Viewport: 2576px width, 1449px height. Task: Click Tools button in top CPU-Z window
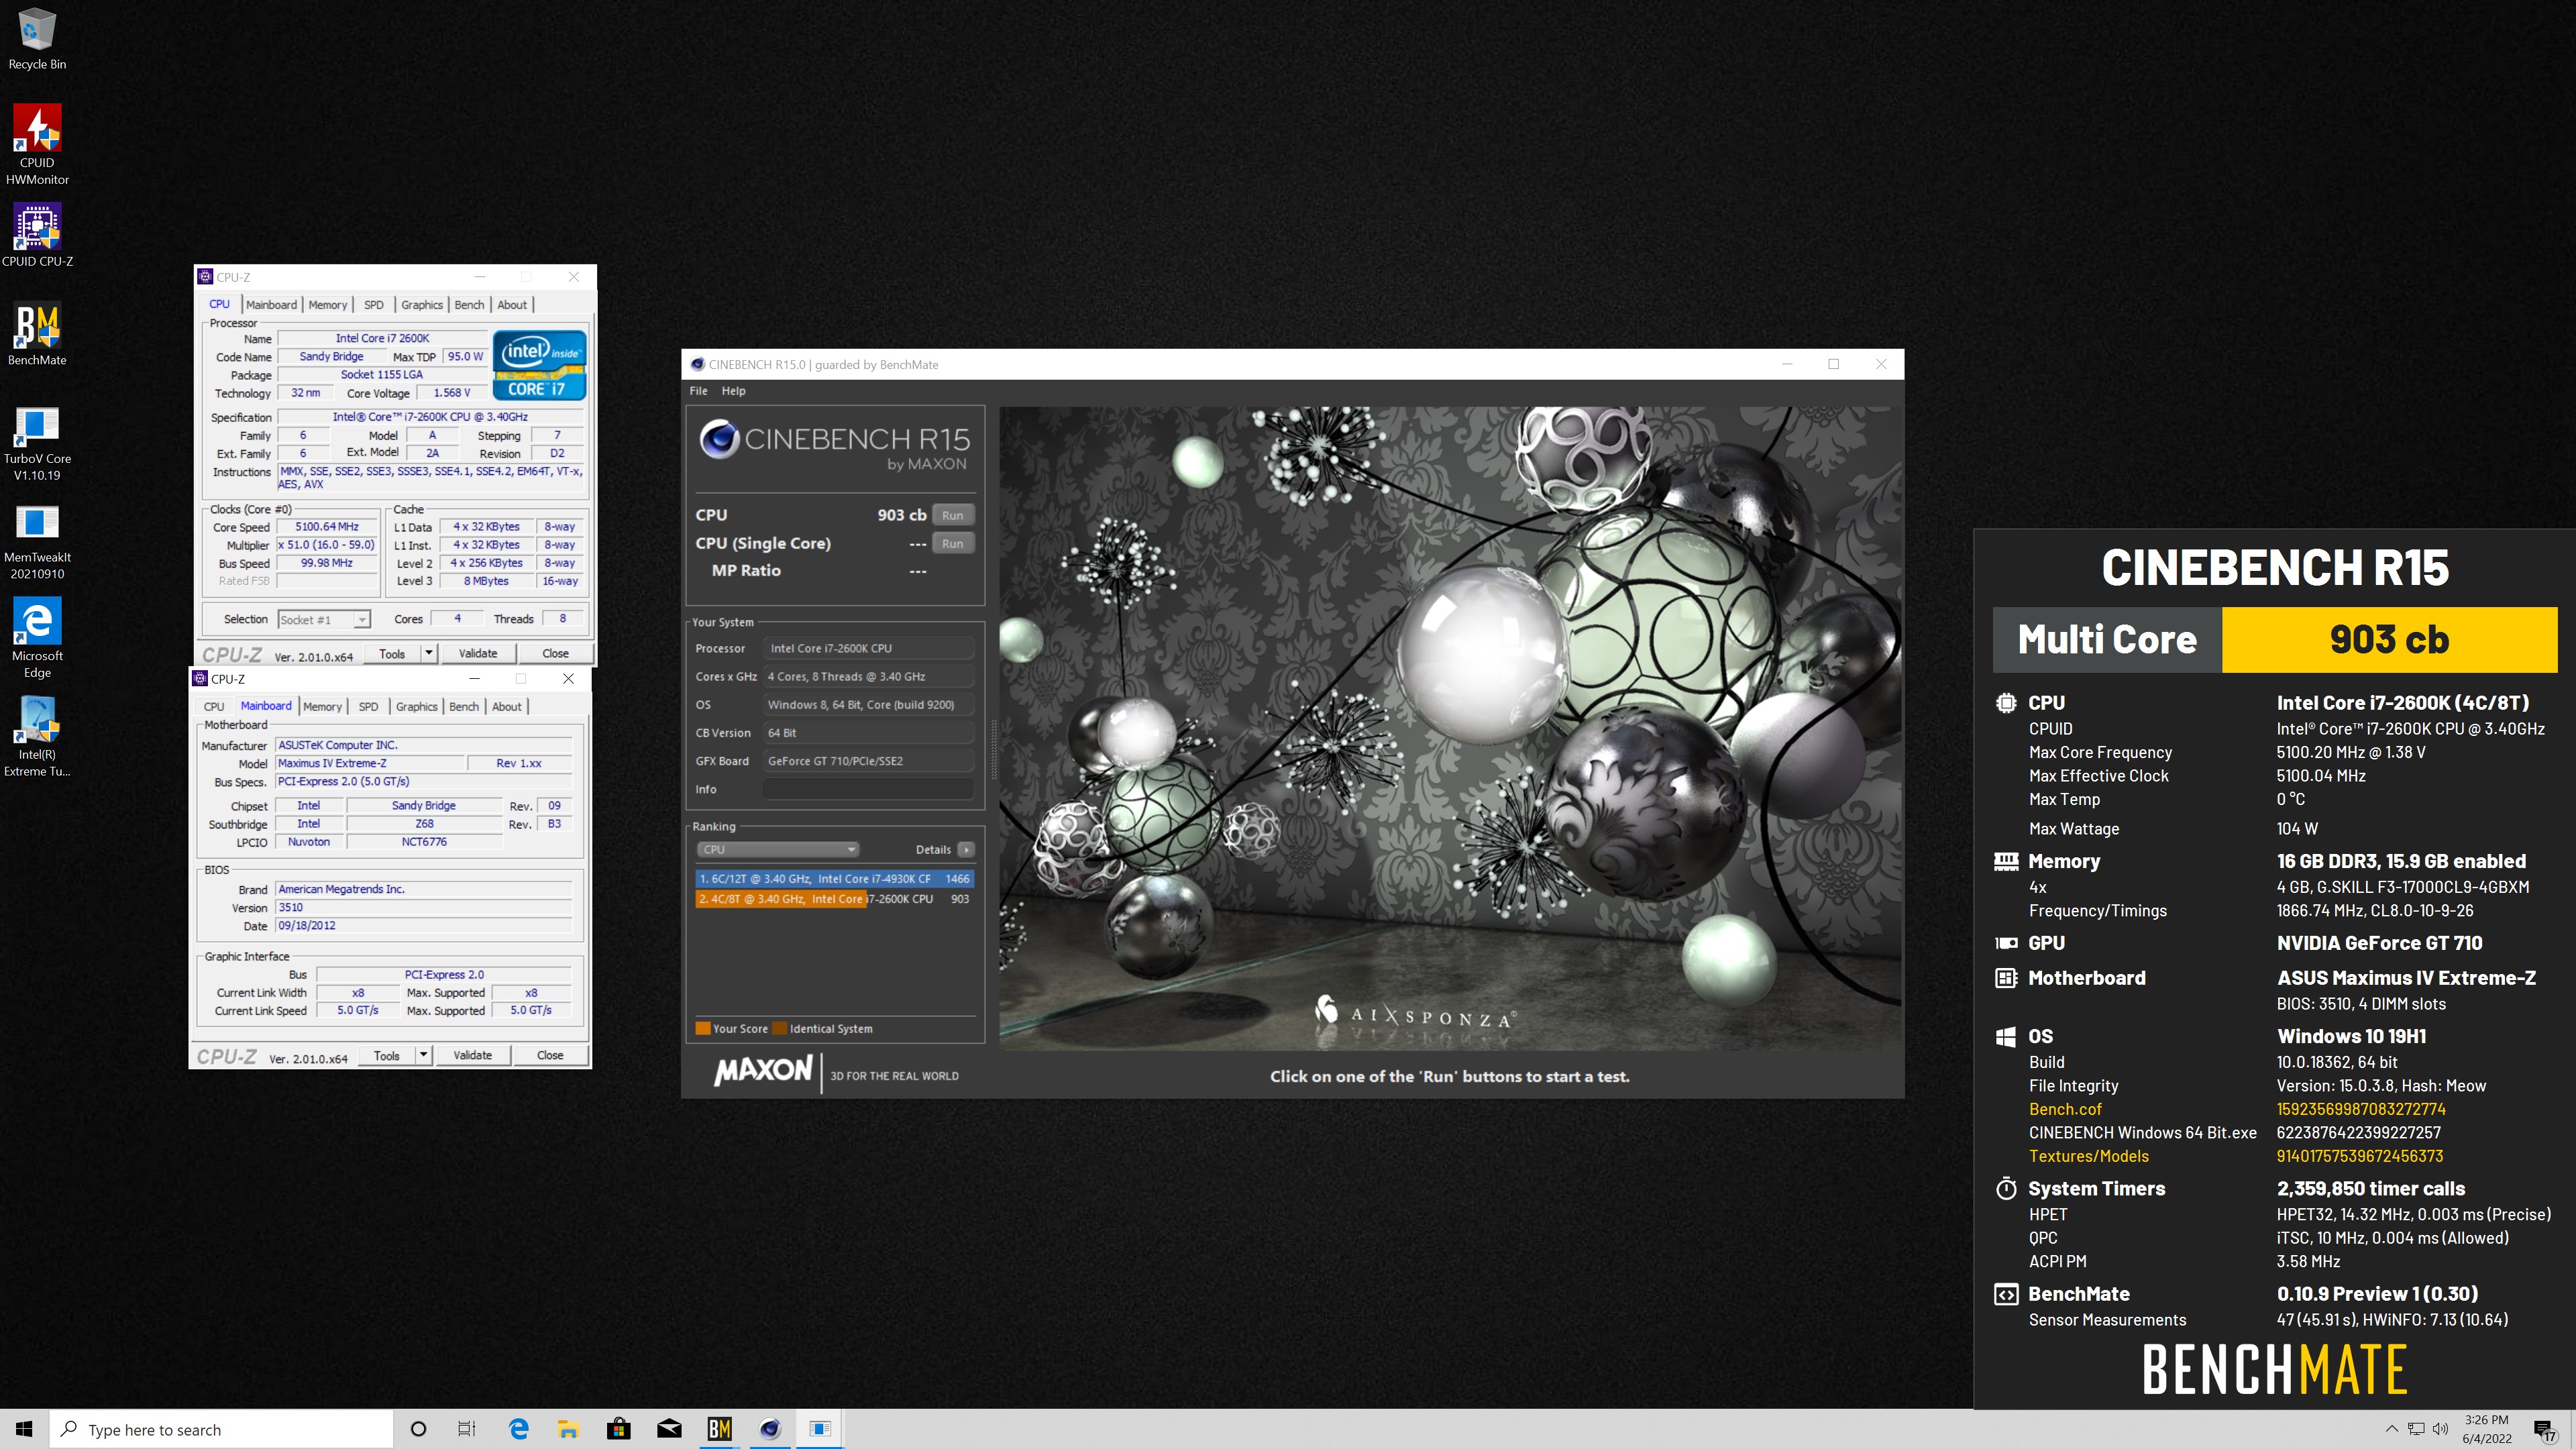[x=392, y=653]
